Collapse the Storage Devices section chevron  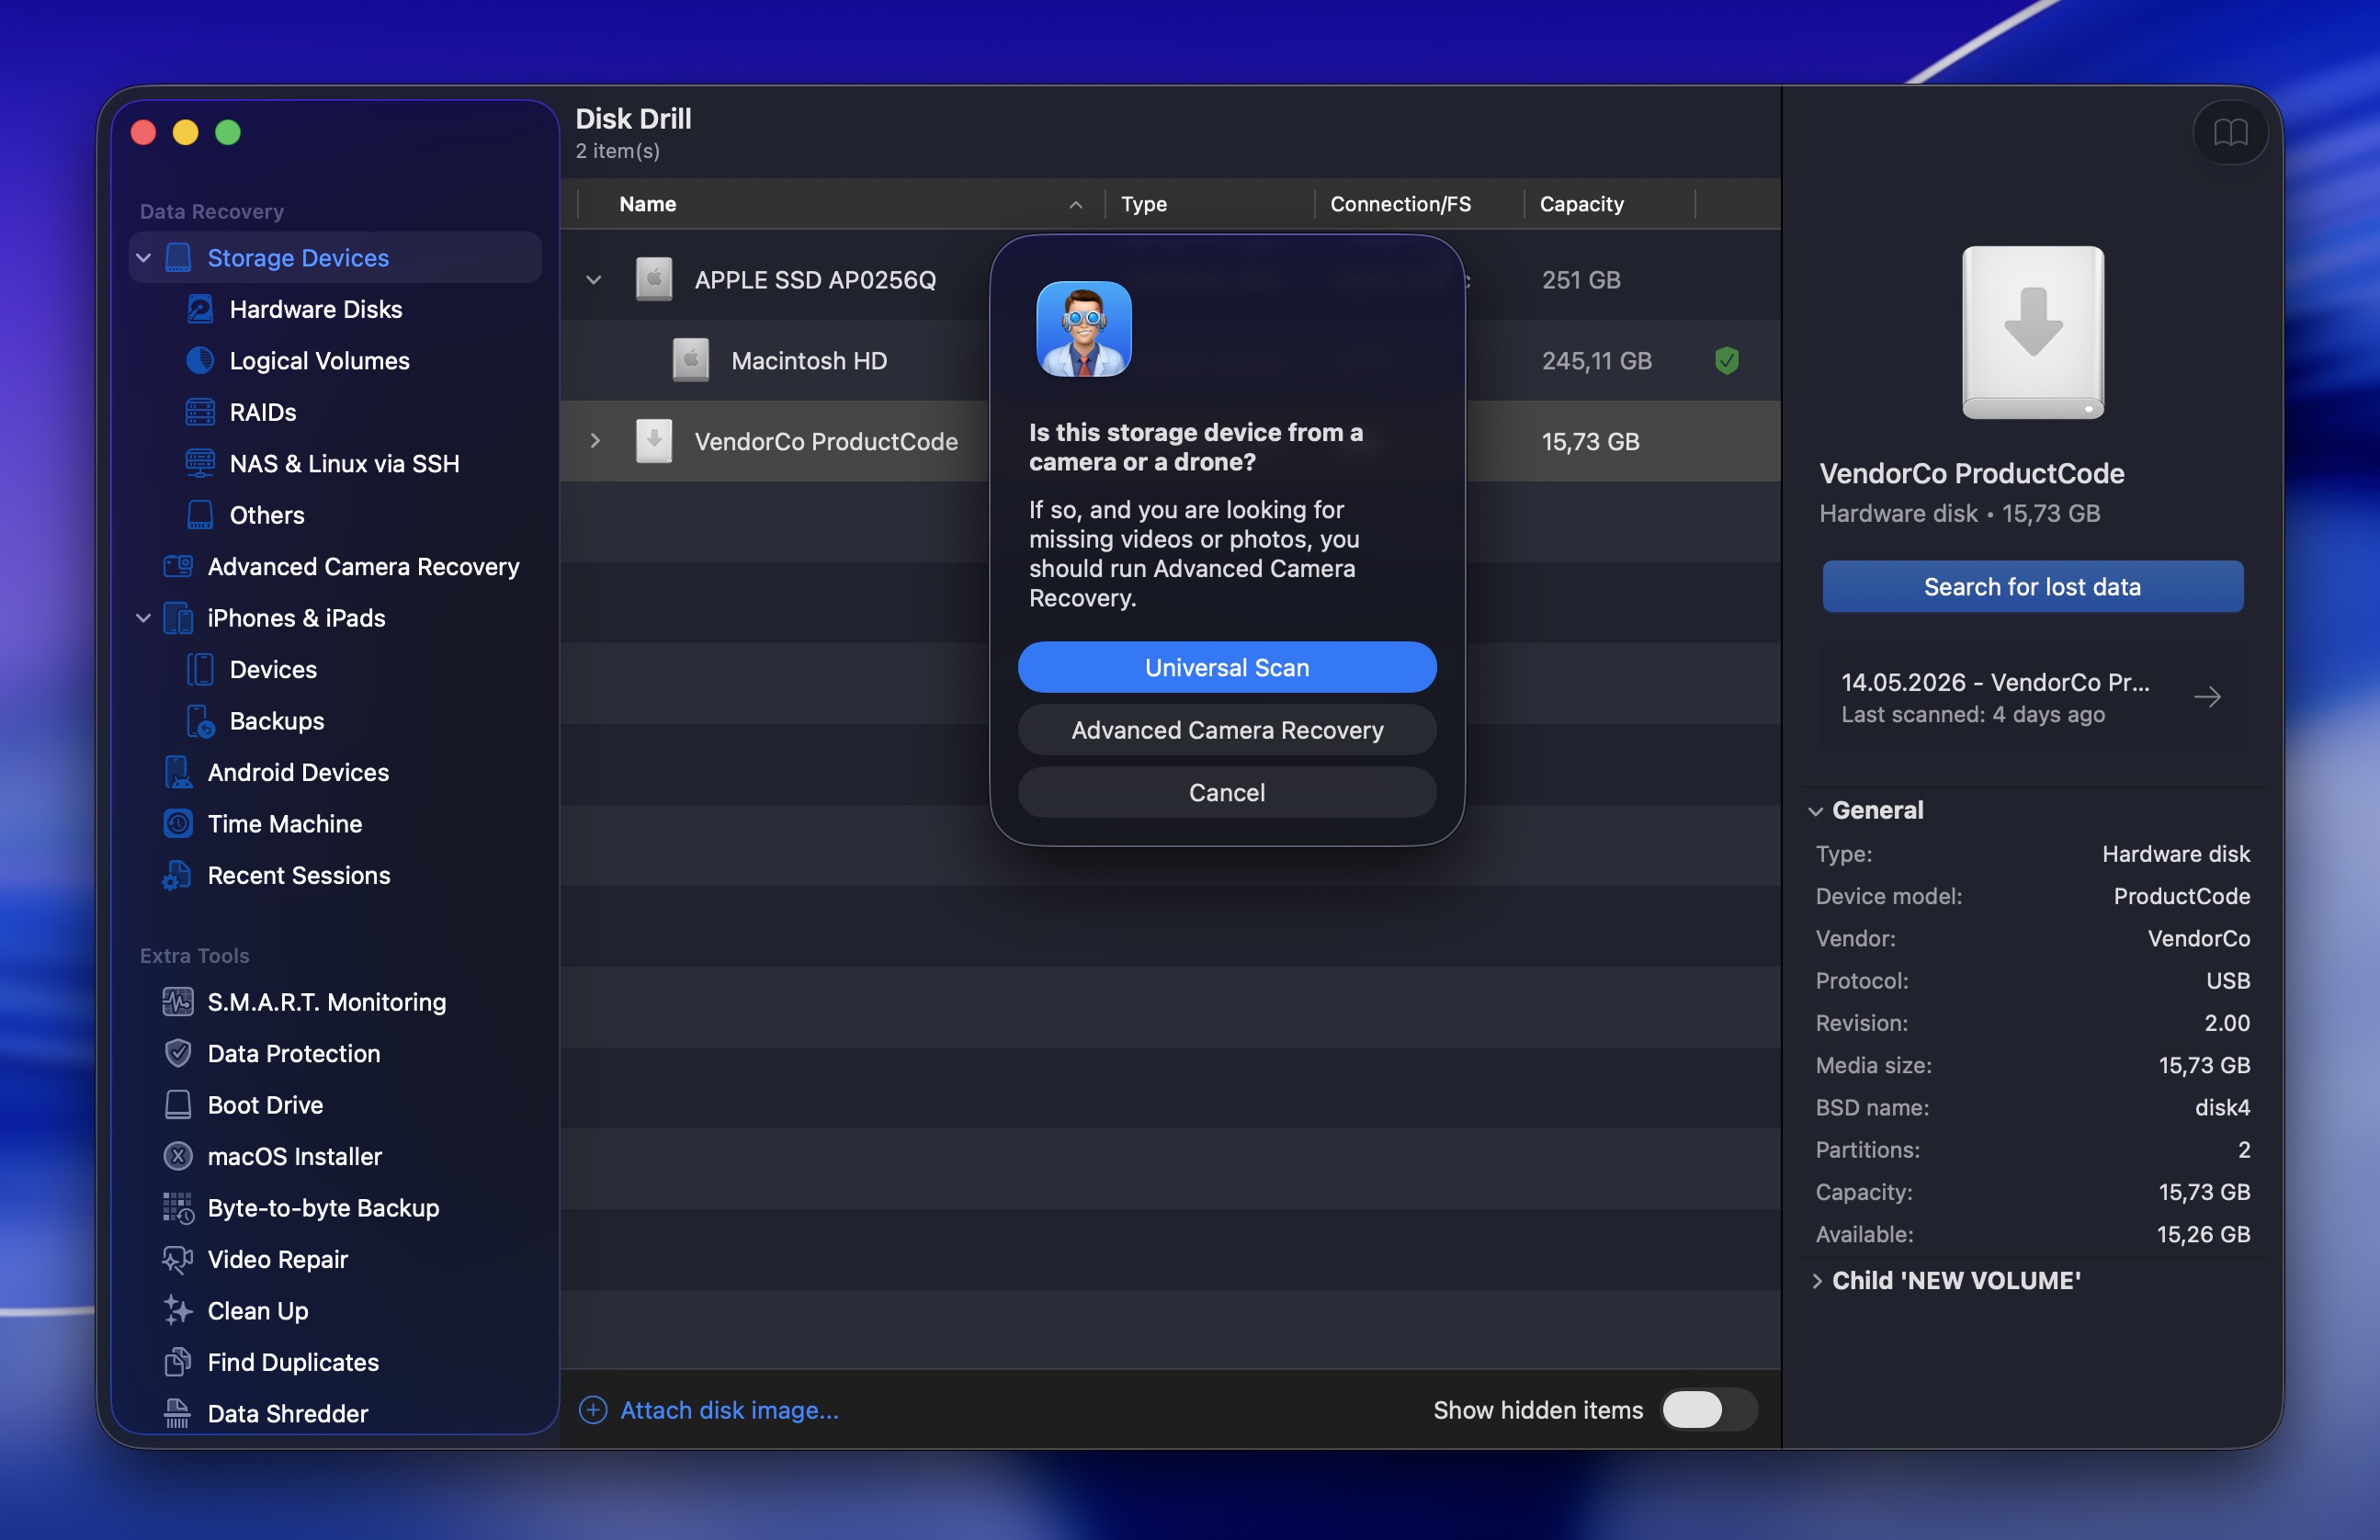click(x=143, y=258)
